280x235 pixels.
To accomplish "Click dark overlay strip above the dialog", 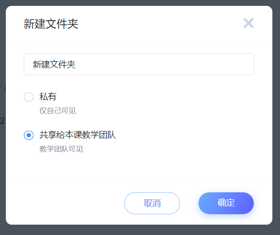I will click(135, 2).
